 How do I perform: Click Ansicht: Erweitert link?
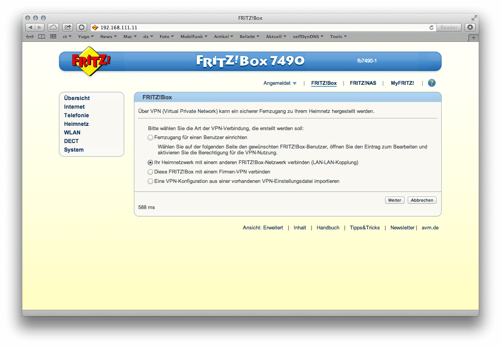point(263,228)
